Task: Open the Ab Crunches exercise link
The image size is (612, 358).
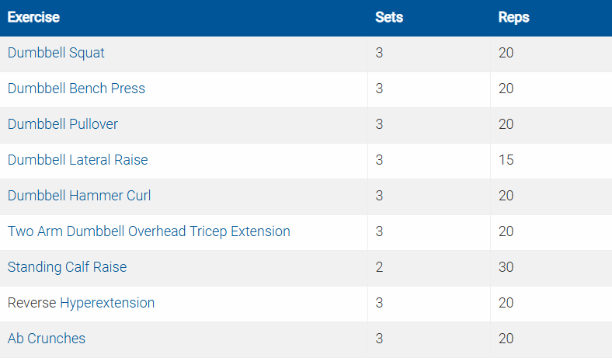Action: click(47, 339)
